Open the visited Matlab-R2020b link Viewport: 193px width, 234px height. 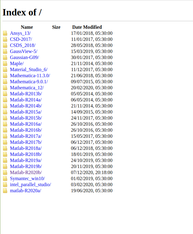point(26,173)
